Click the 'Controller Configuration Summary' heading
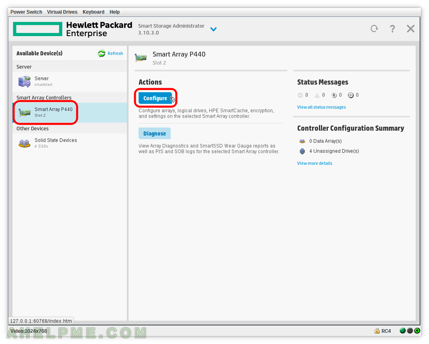 point(351,128)
